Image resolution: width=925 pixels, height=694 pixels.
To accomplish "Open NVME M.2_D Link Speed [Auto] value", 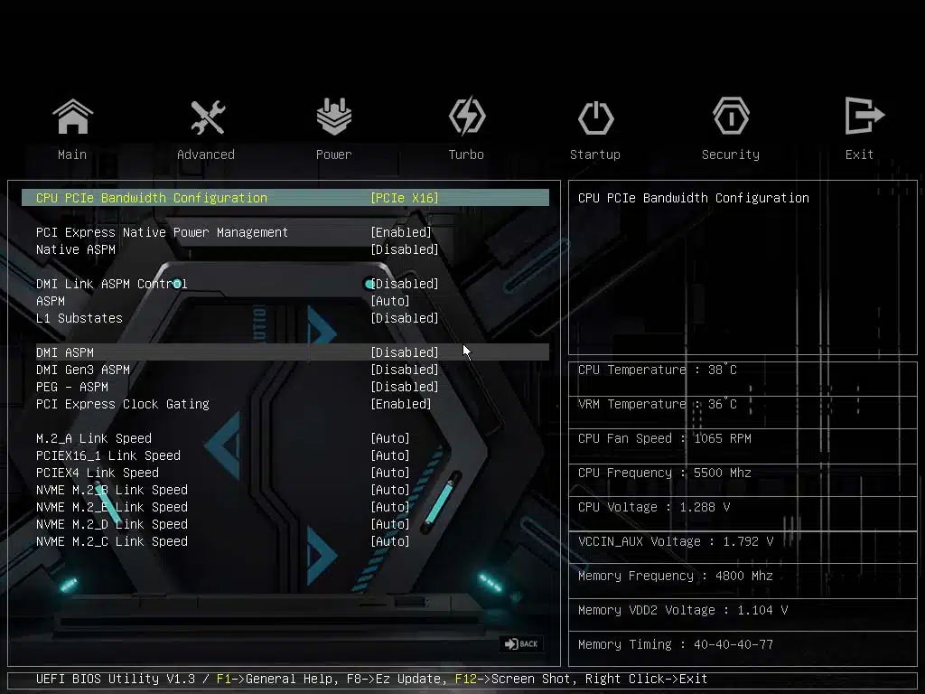I will 390,524.
